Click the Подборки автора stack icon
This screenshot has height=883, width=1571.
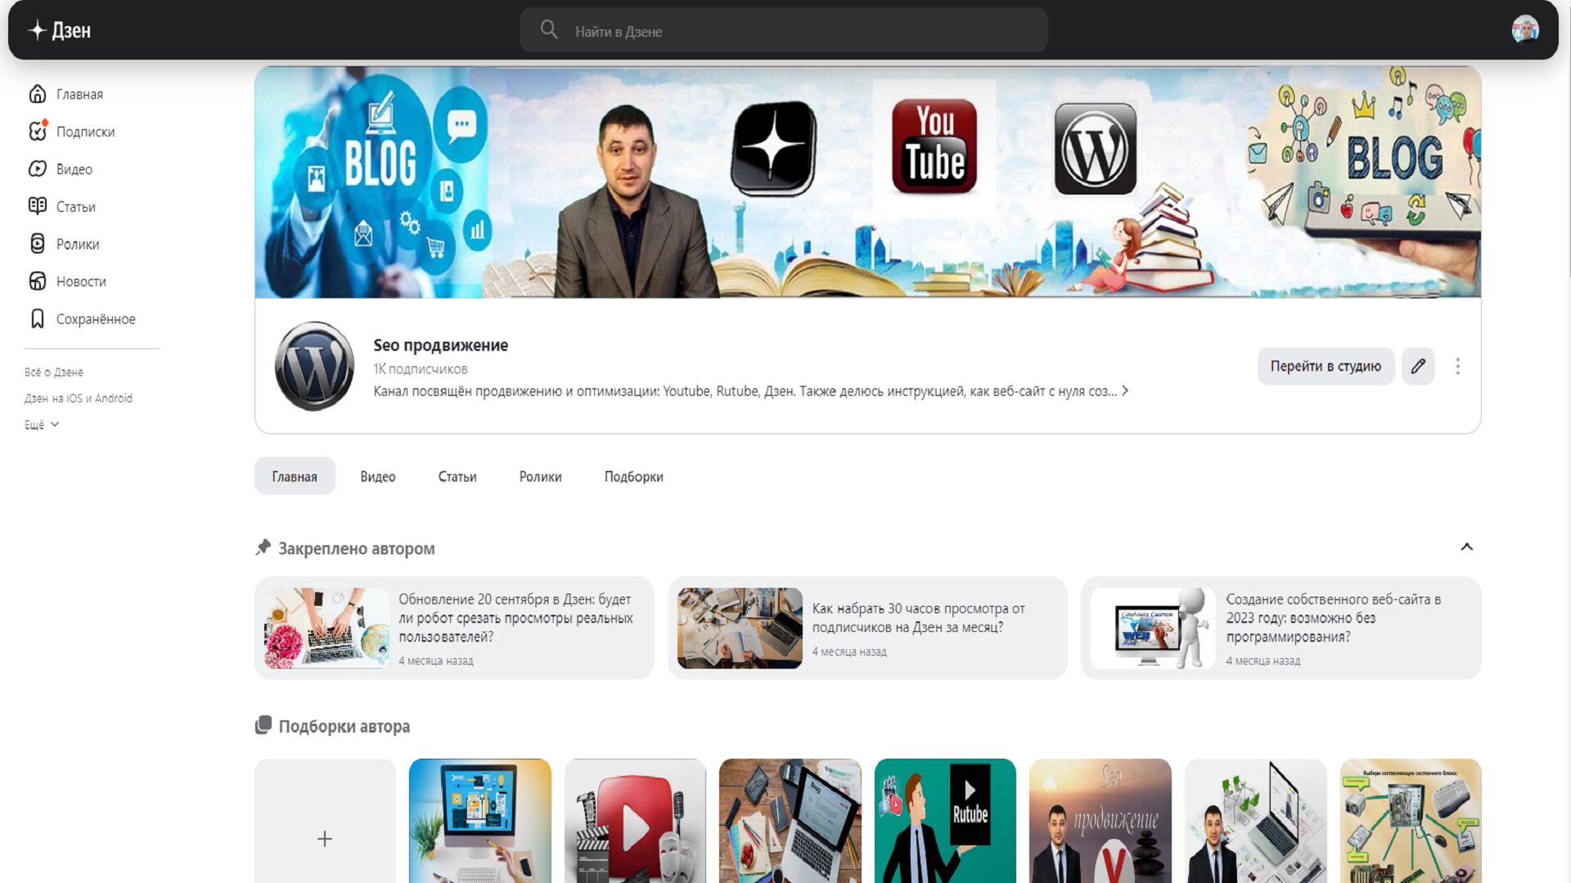pos(263,725)
